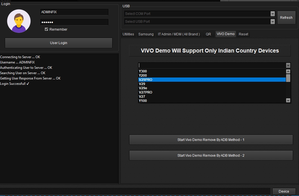The width and height of the screenshot is (299, 196).
Task: Focus the password input field
Action: tap(74, 22)
